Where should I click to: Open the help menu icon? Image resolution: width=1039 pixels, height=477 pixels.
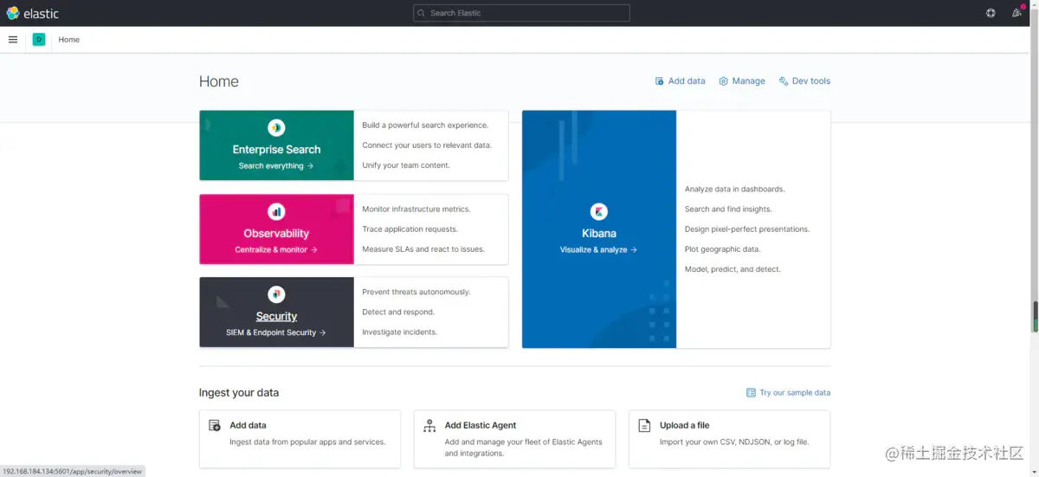991,13
